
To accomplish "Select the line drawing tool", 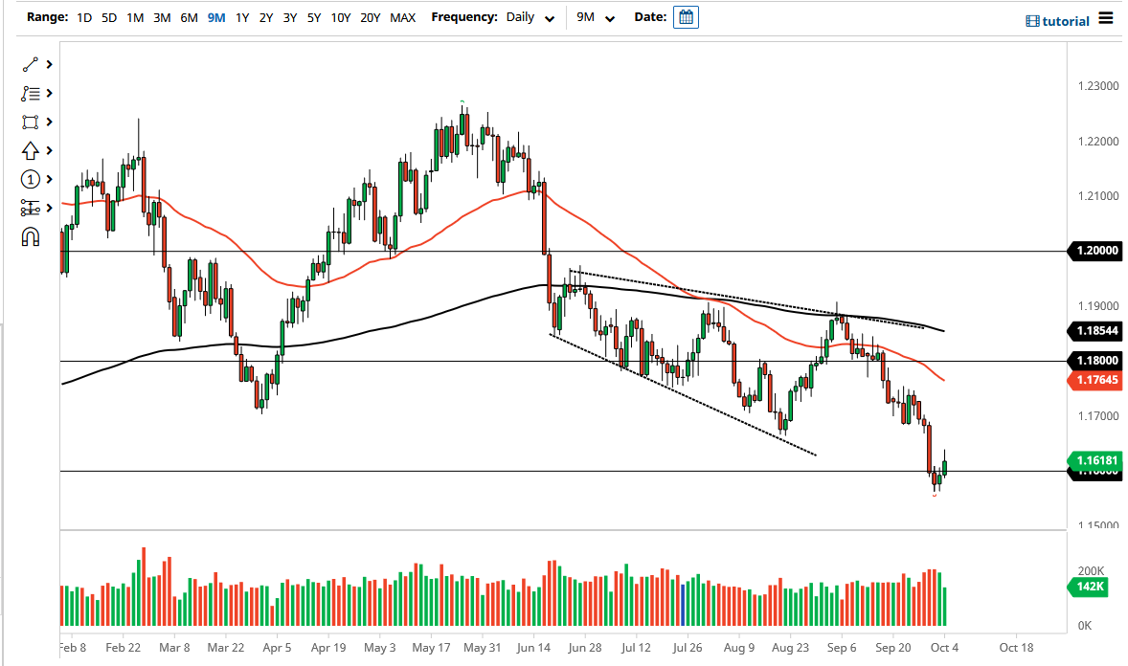I will point(31,65).
